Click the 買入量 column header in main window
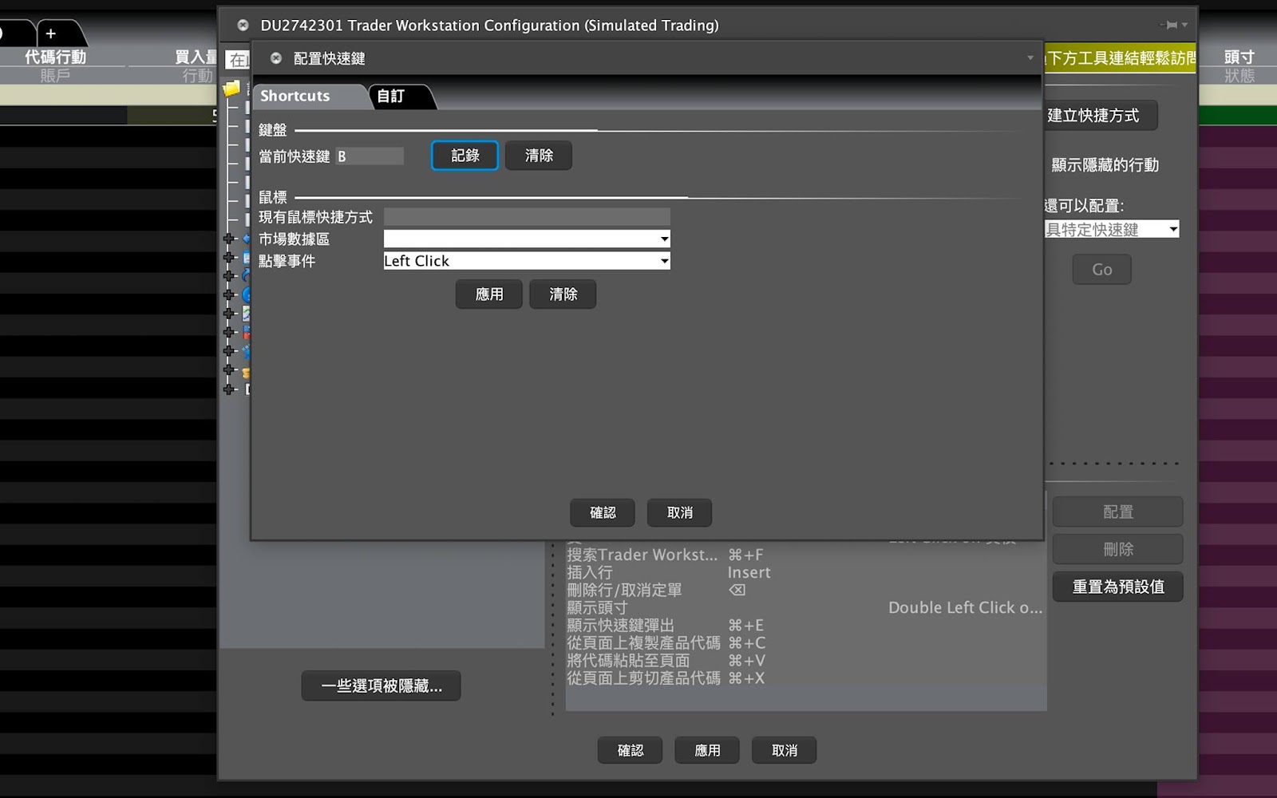Screen dimensions: 1277x798 point(196,57)
